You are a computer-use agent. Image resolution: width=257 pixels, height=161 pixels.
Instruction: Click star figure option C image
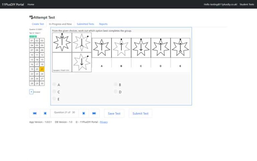click(141, 48)
